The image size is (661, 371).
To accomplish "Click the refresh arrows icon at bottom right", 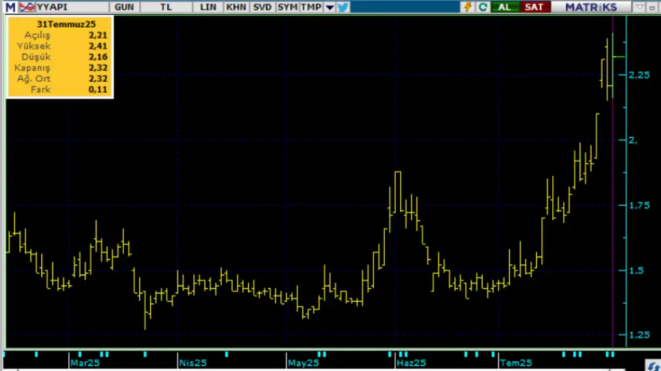I will (653, 366).
